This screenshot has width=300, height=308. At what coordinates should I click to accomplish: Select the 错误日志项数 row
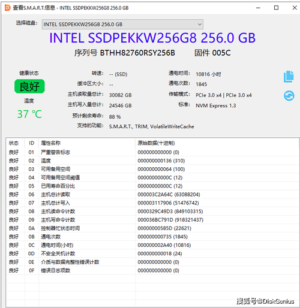coord(152,270)
